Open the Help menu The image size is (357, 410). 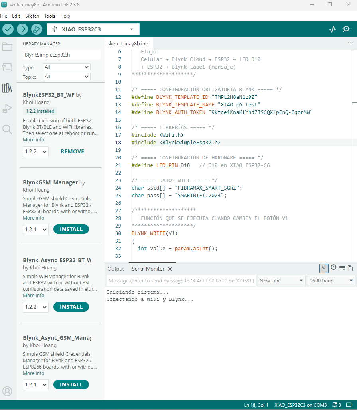click(x=65, y=16)
